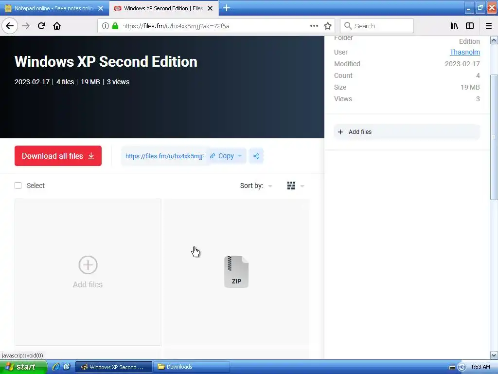498x374 pixels.
Task: Open the Sort by dropdown
Action: 256,186
